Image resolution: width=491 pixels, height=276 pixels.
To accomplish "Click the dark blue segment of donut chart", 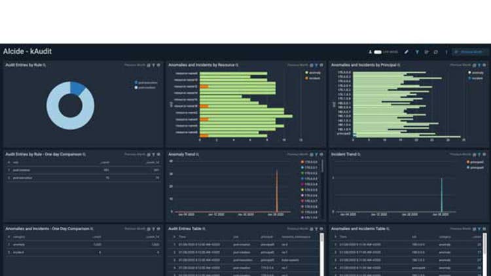I will [77, 88].
